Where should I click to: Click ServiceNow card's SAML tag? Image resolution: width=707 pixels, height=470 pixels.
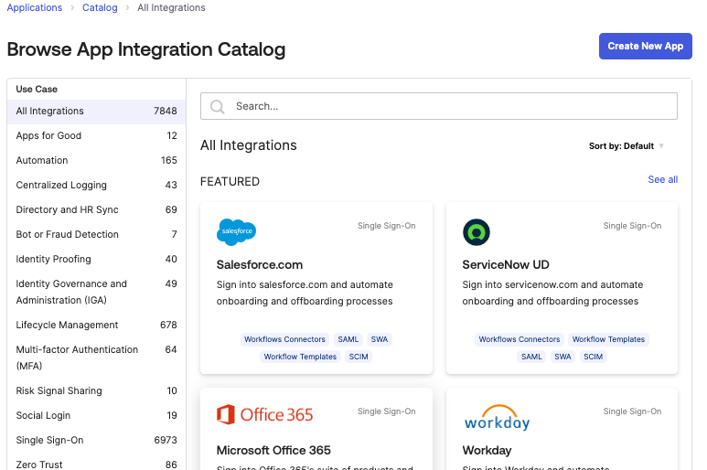point(531,357)
